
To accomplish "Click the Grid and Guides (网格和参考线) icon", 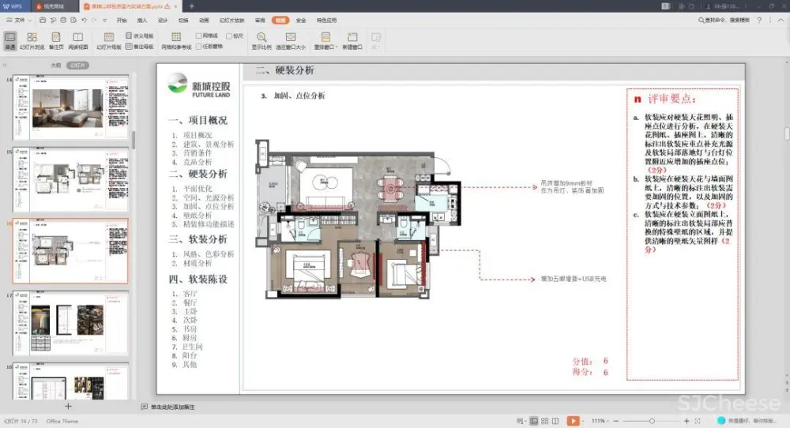I will (x=175, y=39).
